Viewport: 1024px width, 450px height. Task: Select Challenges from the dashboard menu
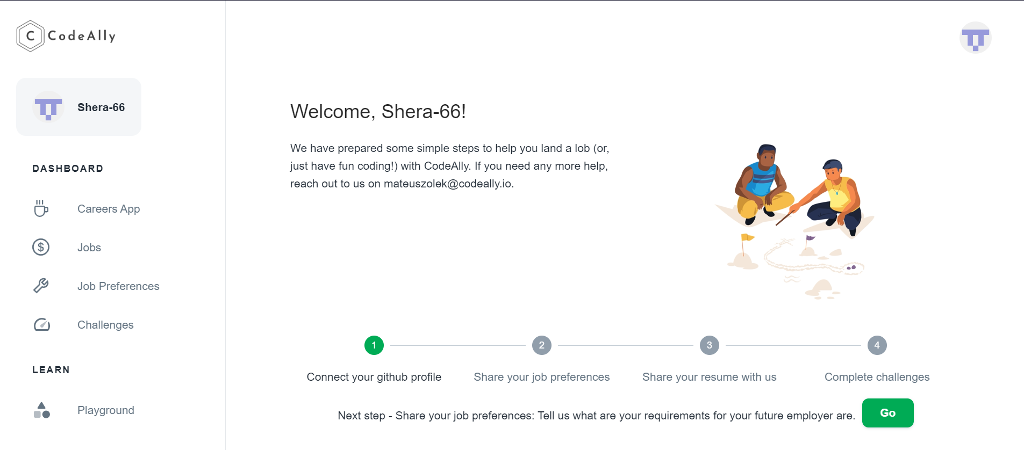click(105, 325)
